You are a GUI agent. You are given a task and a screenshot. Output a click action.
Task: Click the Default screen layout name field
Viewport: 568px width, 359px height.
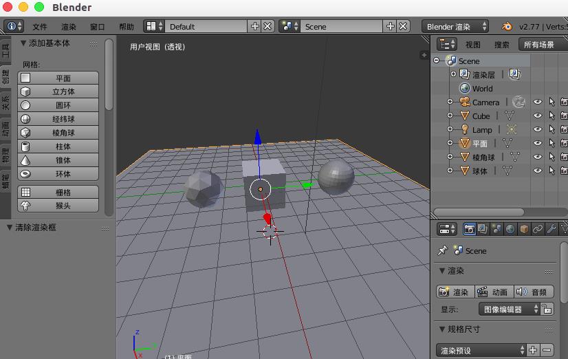(x=205, y=27)
